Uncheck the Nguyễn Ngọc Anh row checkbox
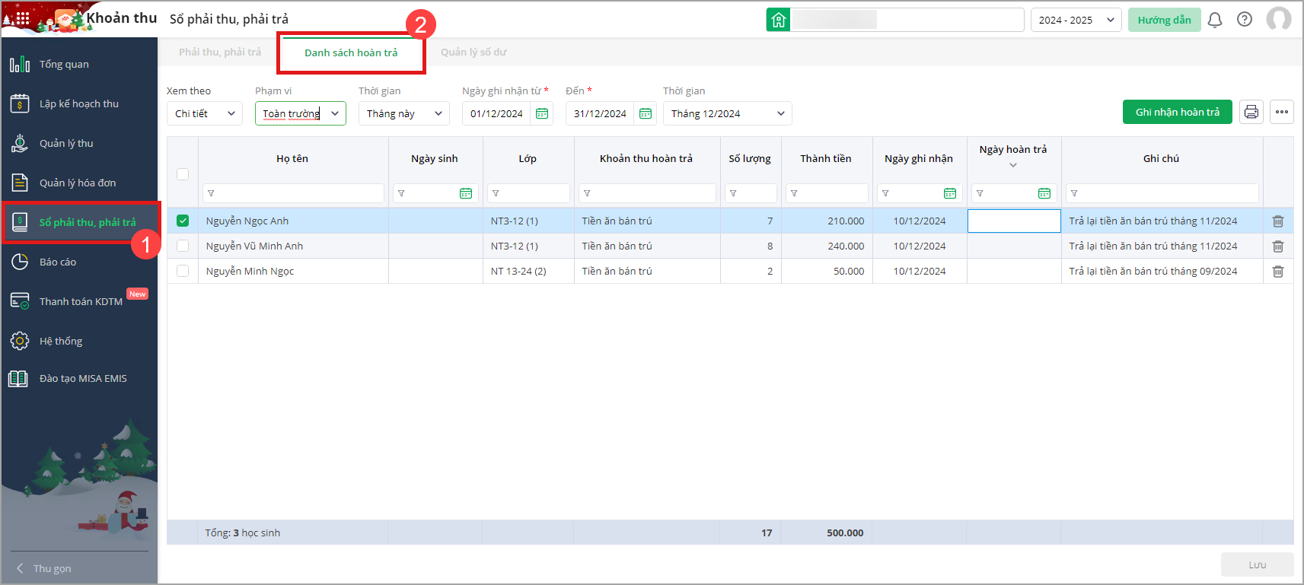The image size is (1304, 585). click(x=183, y=221)
